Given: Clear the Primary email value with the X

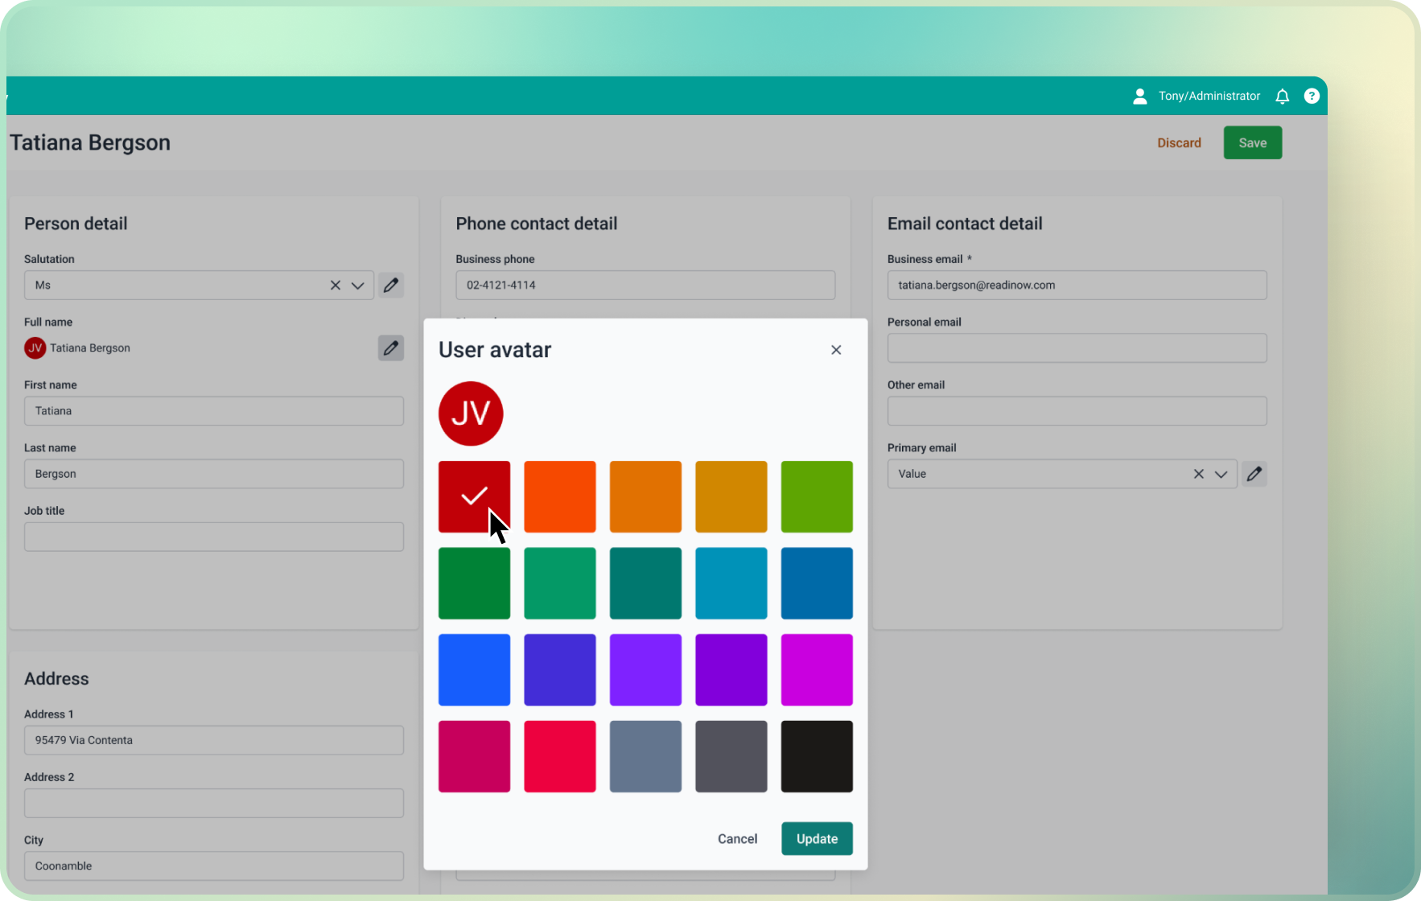Looking at the screenshot, I should [x=1198, y=474].
